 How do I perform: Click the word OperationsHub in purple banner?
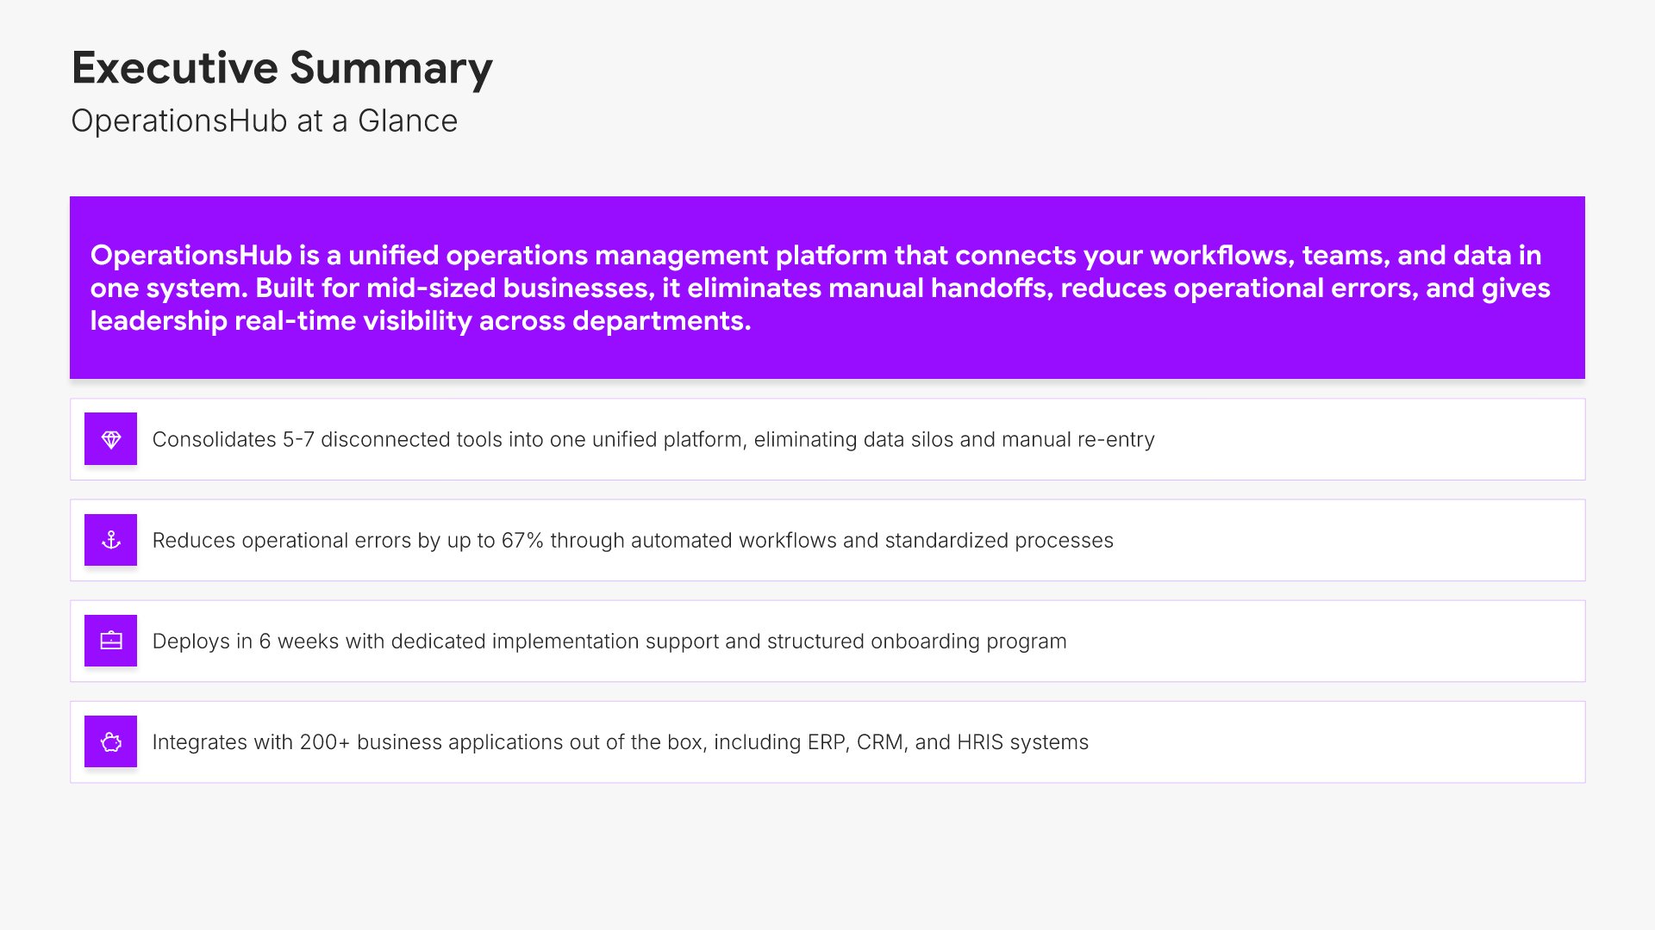tap(191, 255)
